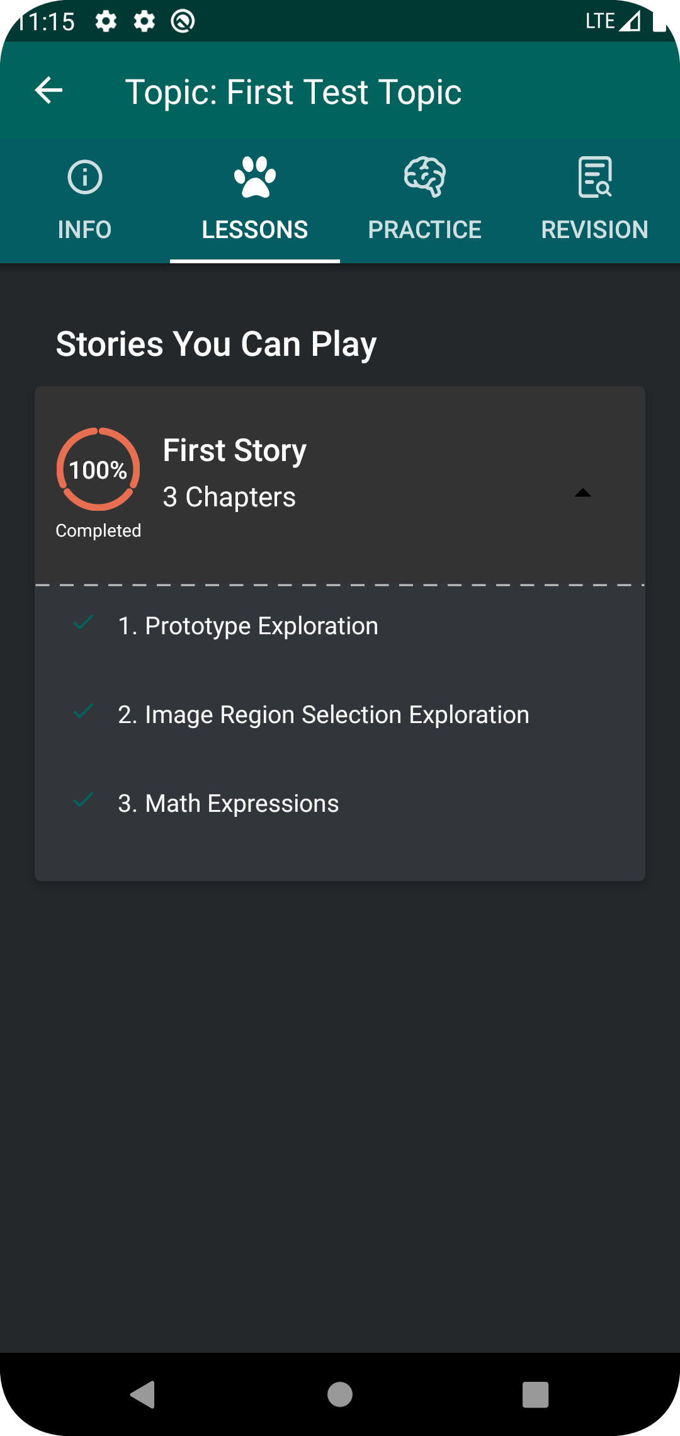
Task: Open chapter 3 Math Expressions
Action: (x=340, y=804)
